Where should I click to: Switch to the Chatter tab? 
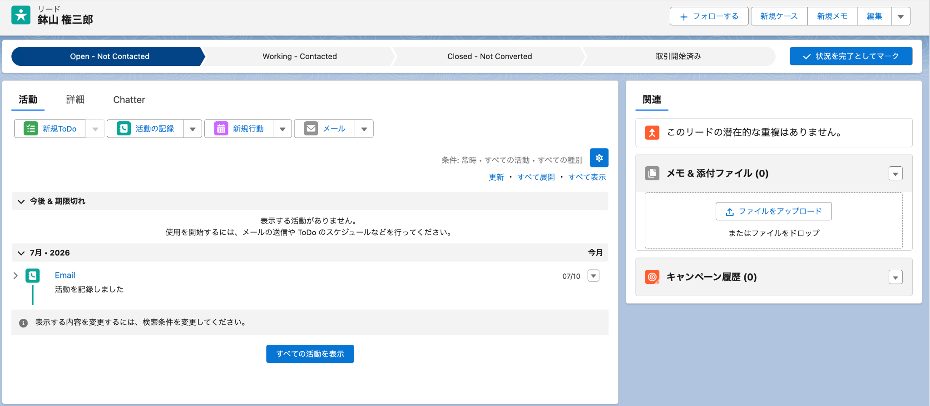129,99
